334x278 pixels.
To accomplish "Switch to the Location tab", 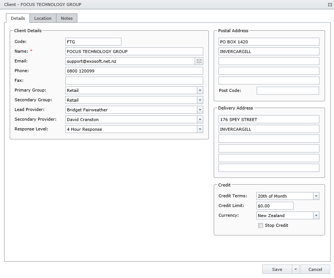I will pos(43,18).
